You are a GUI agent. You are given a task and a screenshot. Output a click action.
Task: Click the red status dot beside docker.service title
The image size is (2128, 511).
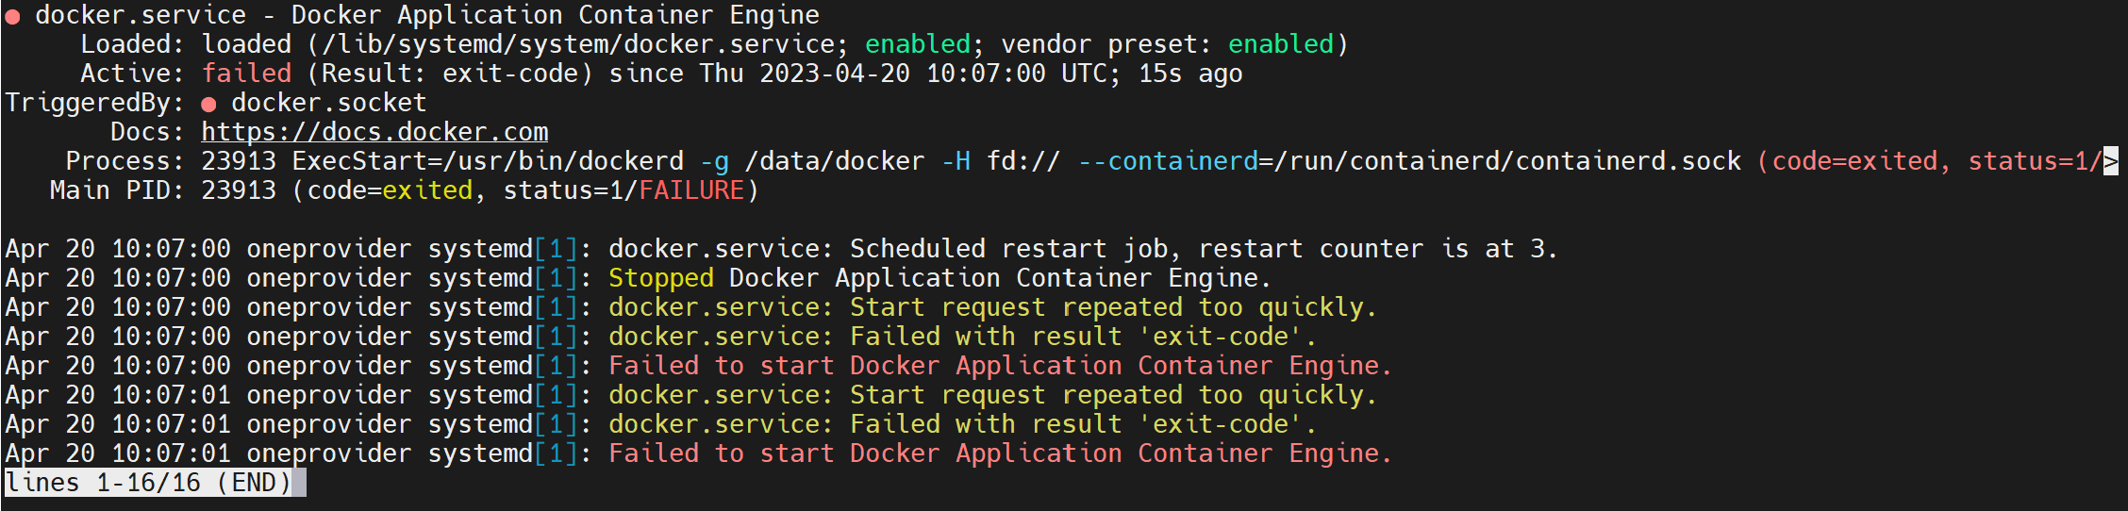coord(12,16)
